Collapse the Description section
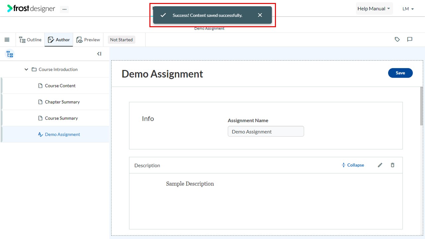The width and height of the screenshot is (425, 239). tap(353, 165)
